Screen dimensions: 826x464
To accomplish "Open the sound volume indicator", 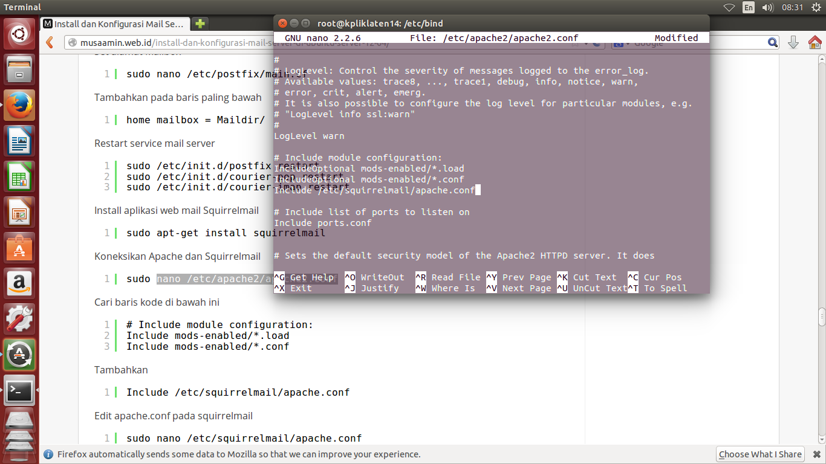I will [768, 7].
